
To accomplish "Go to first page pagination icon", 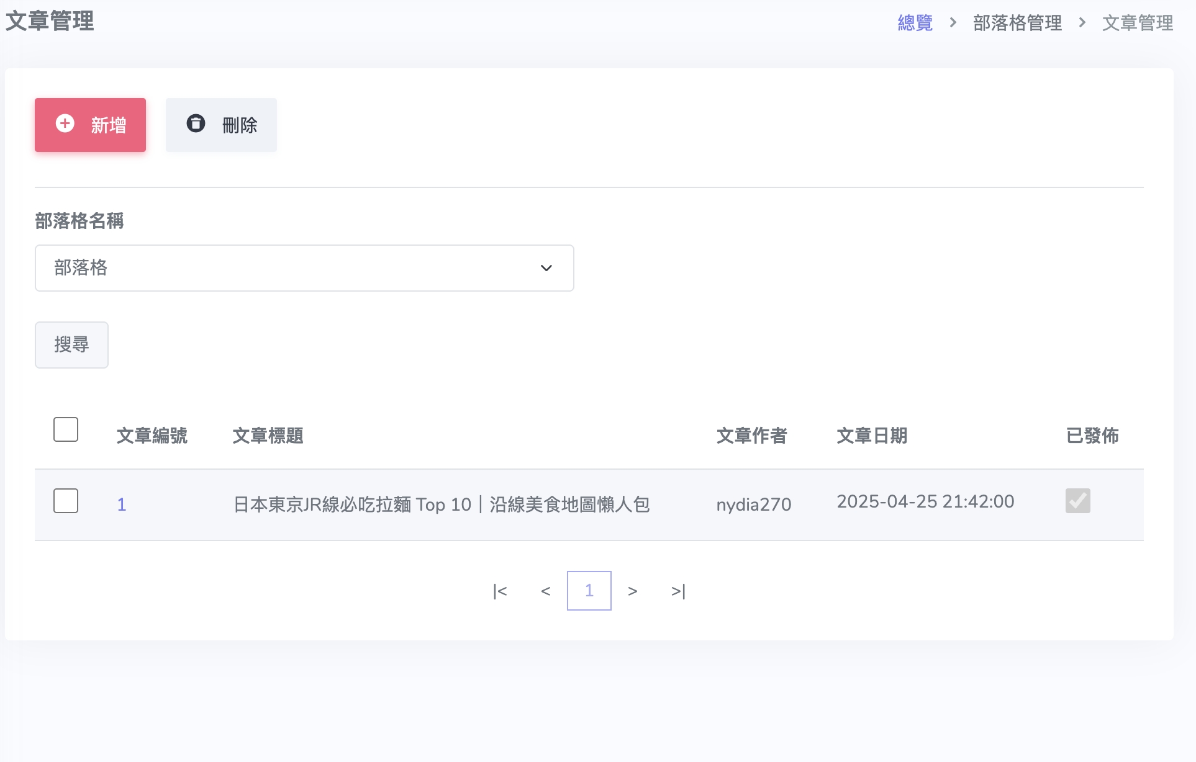I will click(x=500, y=591).
